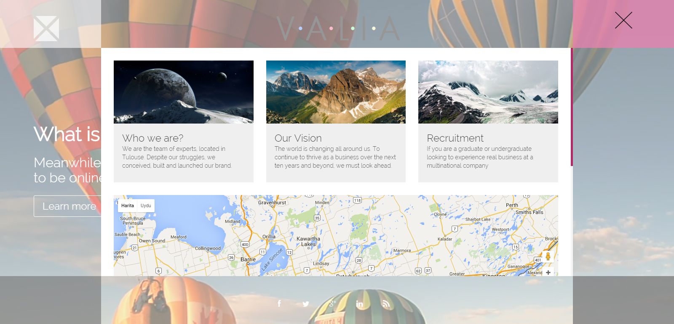The height and width of the screenshot is (324, 674).
Task: Click the Google Plus icon
Action: tap(332, 303)
